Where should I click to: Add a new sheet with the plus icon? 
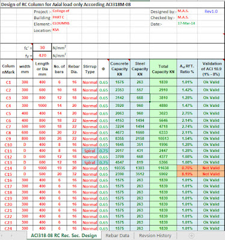coord(191,235)
